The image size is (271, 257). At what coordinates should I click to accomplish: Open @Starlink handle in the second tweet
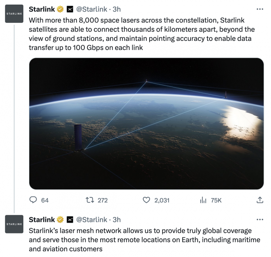92,220
